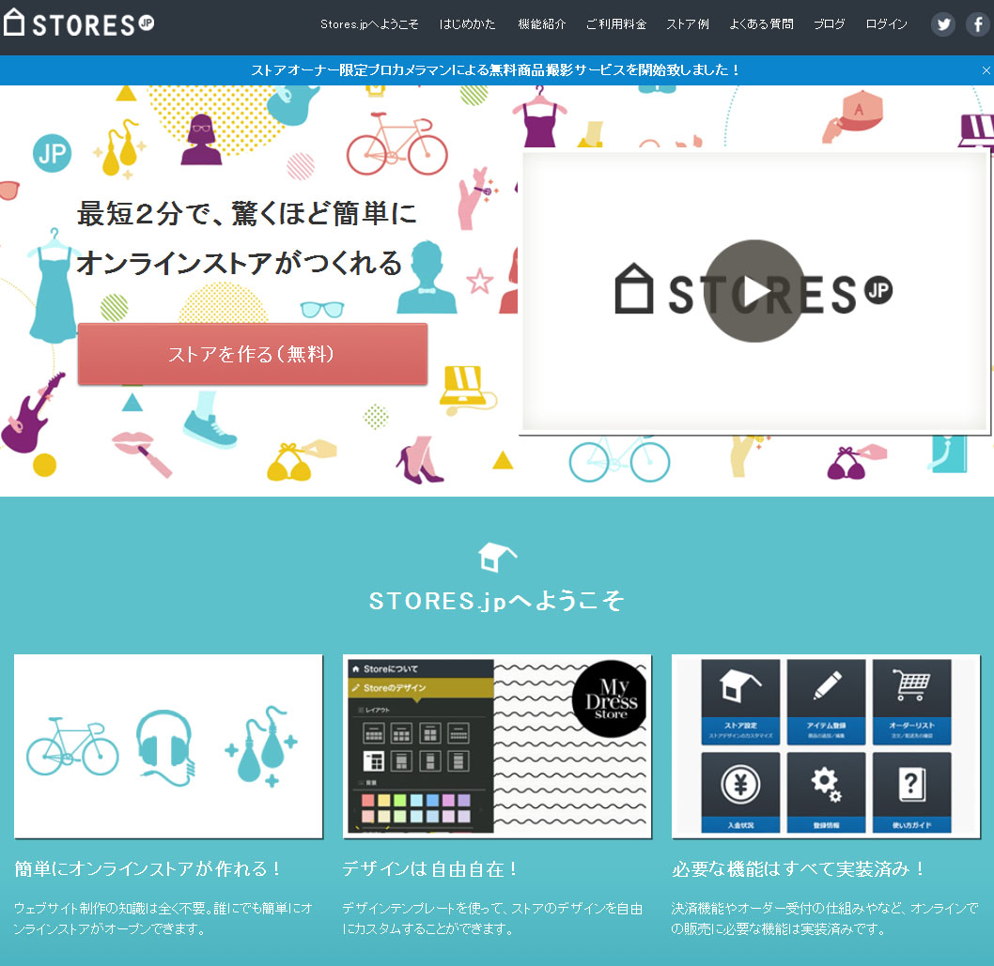The width and height of the screenshot is (994, 966).
Task: Click '使い方ガイド' question mark tile icon
Action: (911, 792)
